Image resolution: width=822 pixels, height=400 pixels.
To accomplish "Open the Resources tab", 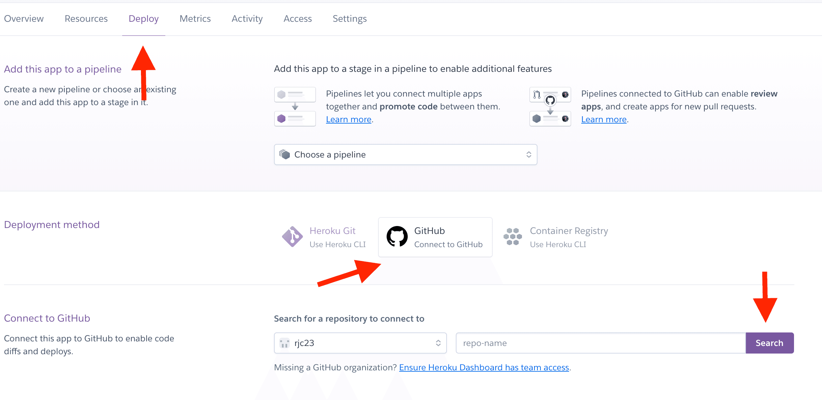I will pos(86,19).
